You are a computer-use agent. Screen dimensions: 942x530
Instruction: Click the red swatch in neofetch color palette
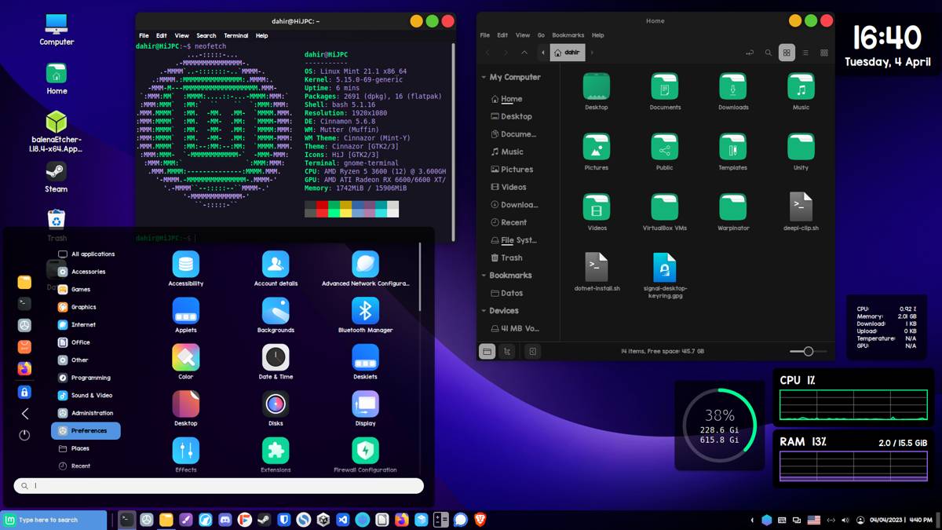(322, 209)
